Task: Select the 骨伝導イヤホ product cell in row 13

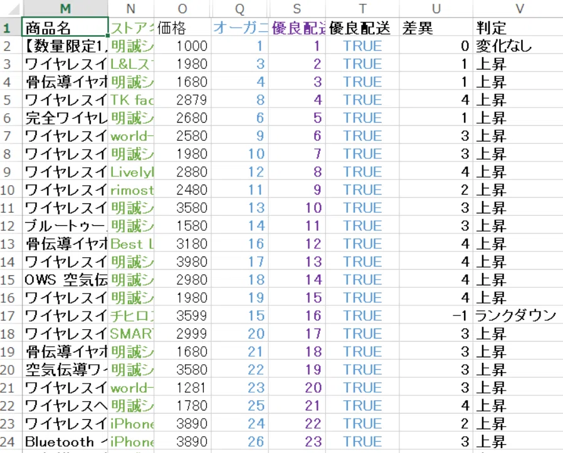Action: [65, 243]
